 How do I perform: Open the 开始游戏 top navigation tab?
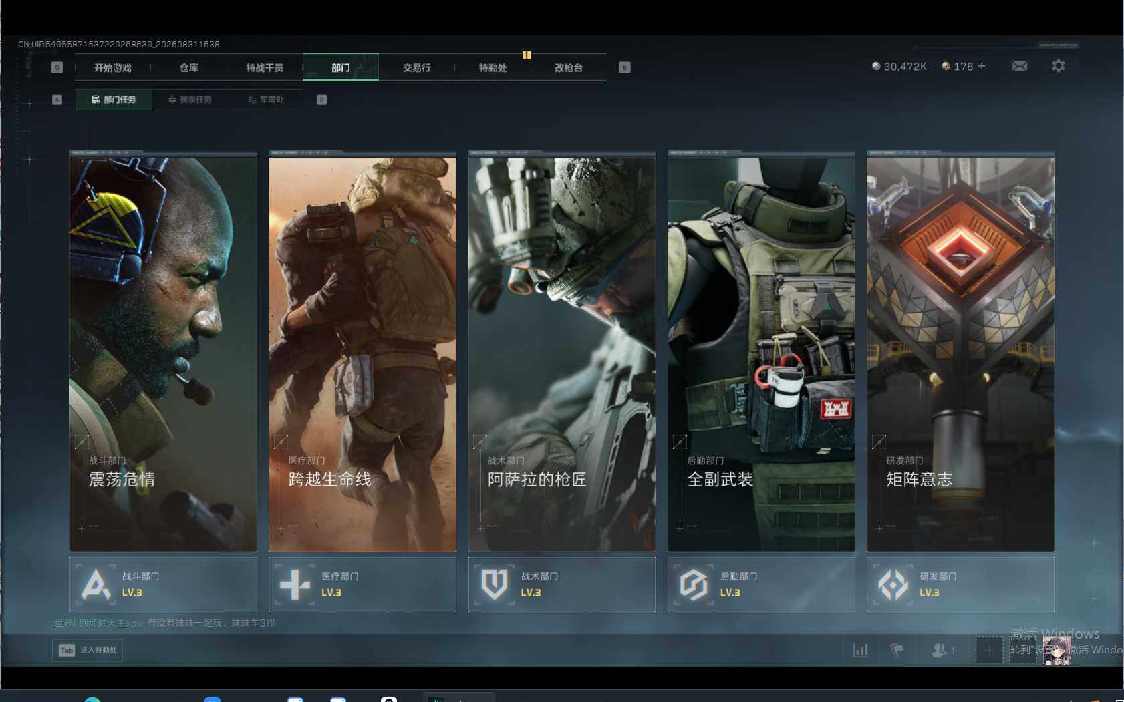tap(113, 67)
